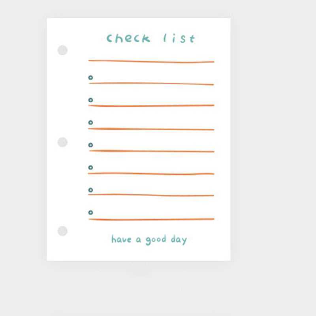Screen dimensions: 316x316
Task: Click the orange line without a bullet
Action: tap(151, 61)
